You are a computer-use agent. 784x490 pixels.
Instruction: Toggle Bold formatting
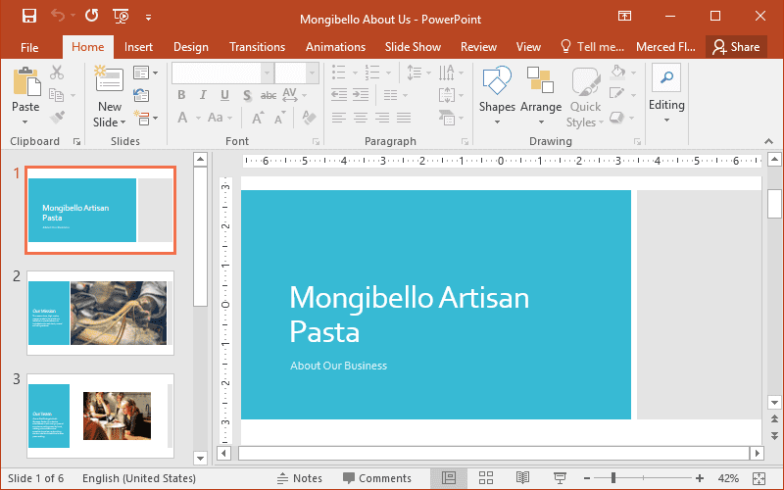coord(181,95)
